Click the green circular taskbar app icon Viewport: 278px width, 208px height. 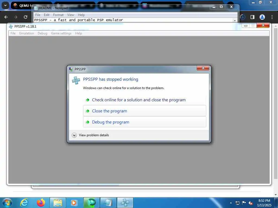91,203
